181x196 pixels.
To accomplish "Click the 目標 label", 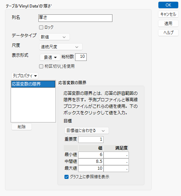I will 68,121.
